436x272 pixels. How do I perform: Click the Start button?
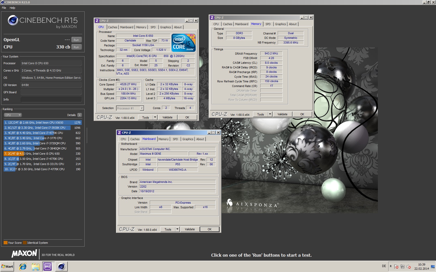[7, 266]
